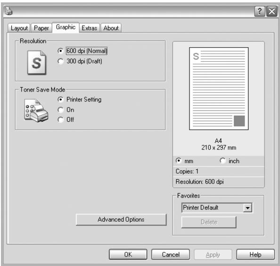Click the Cancel button
The height and width of the screenshot is (266, 280).
pos(171,255)
